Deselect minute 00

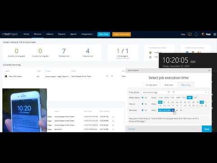pos(160,110)
